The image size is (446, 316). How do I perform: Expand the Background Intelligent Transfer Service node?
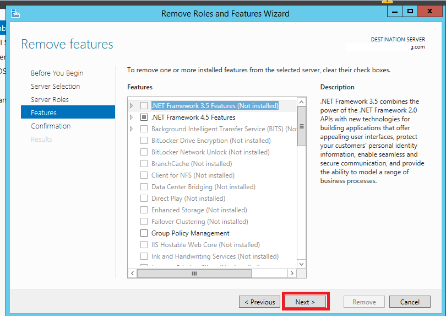click(131, 129)
